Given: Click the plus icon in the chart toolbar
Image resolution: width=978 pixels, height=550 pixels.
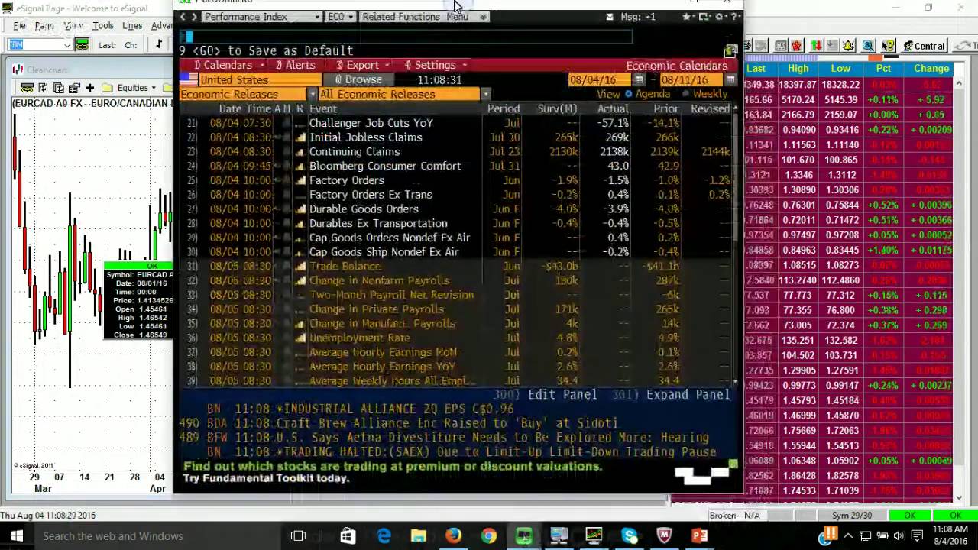Looking at the screenshot, I should 89,88.
